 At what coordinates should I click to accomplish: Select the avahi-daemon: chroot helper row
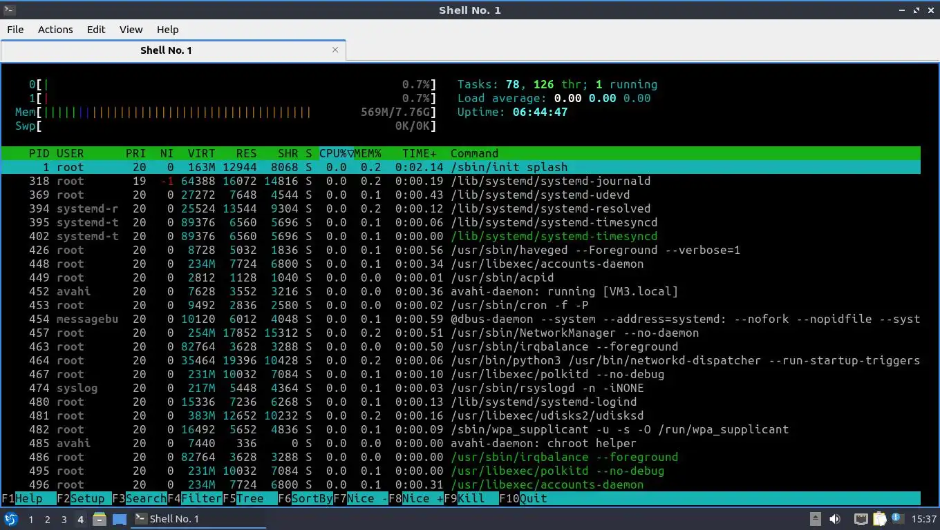pyautogui.click(x=461, y=443)
